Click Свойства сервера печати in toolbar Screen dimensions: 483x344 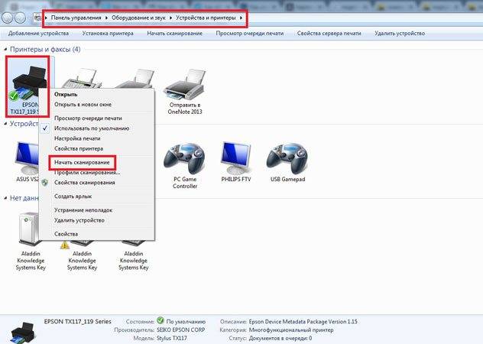tap(329, 34)
